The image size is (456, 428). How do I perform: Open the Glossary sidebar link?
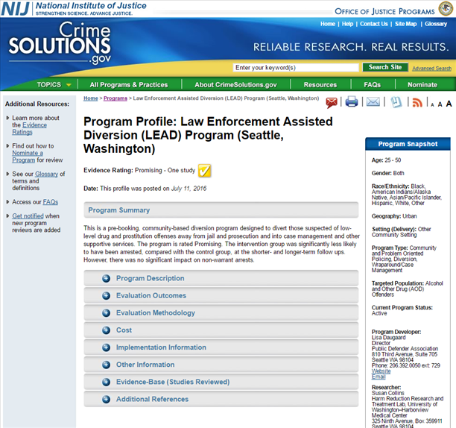[46, 174]
